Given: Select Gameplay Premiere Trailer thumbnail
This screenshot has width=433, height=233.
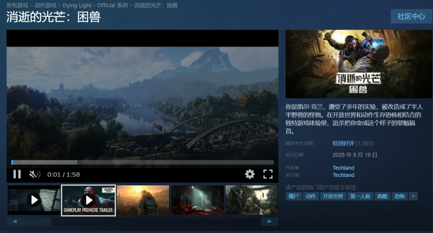Looking at the screenshot, I should 88,200.
